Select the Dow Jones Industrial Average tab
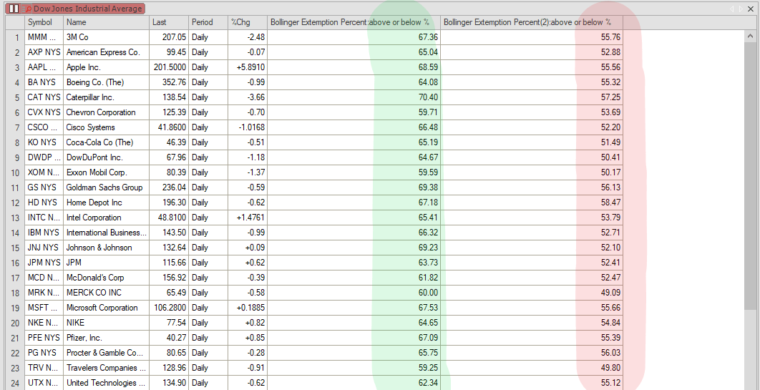Viewport: 760px width, 390px height. 77,9
